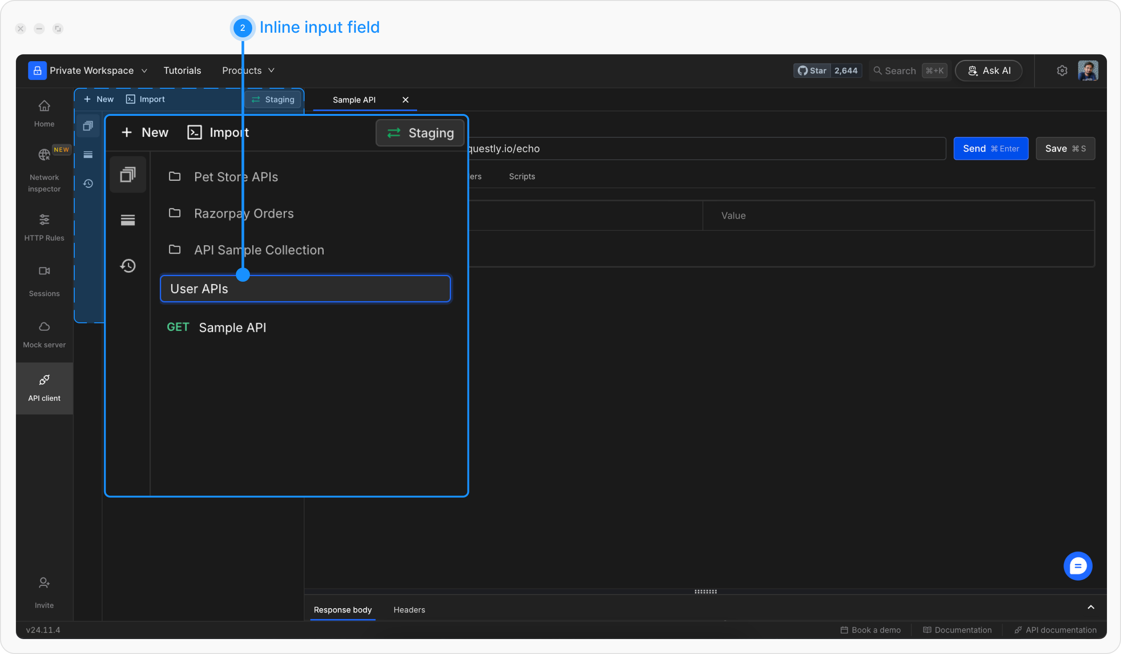Open environments icon in zoomed panel
Viewport: 1121px width, 654px height.
[x=128, y=220]
